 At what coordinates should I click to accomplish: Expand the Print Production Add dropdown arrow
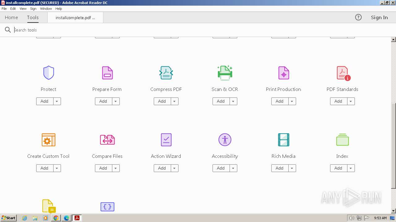click(292, 101)
